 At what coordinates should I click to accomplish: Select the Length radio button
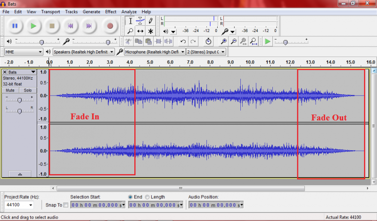tap(148, 197)
